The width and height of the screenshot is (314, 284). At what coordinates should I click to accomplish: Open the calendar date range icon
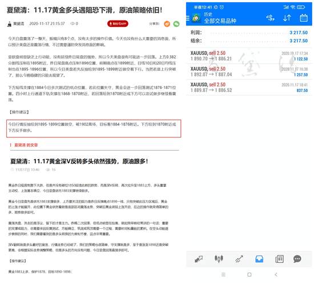coord(304,18)
